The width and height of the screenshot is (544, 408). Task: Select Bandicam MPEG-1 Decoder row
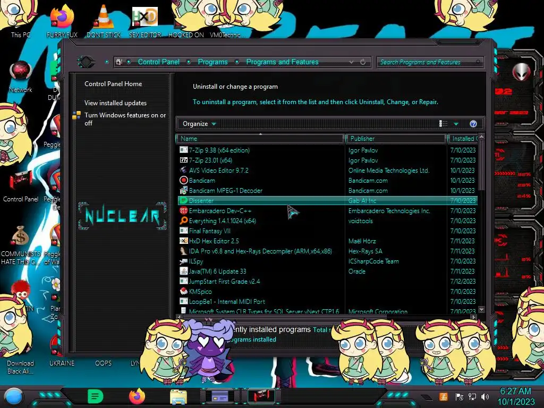(327, 191)
